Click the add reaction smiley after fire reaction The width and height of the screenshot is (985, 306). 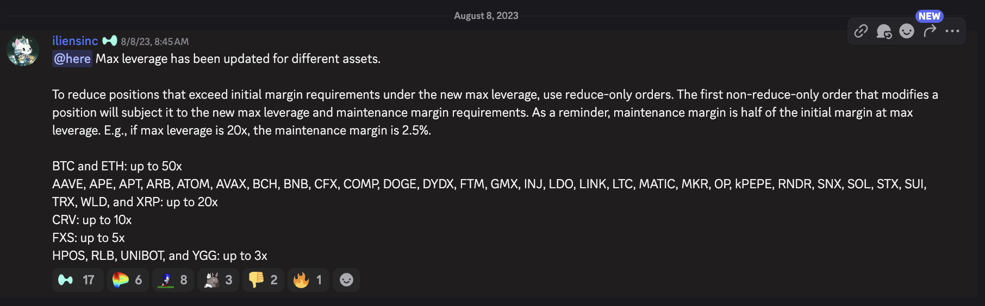(x=346, y=280)
